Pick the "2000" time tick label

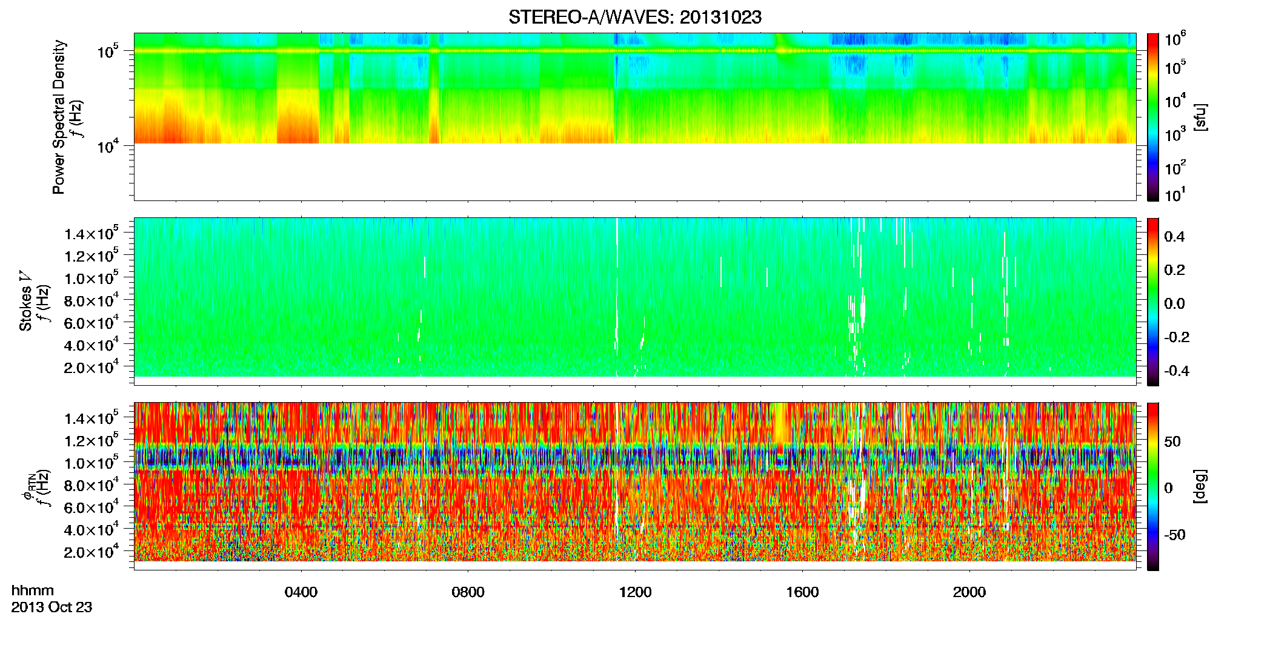(x=969, y=592)
